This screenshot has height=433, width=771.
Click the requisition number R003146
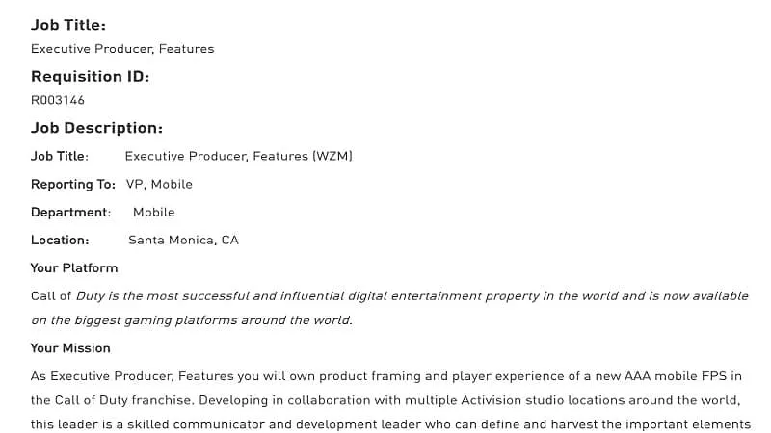click(58, 100)
